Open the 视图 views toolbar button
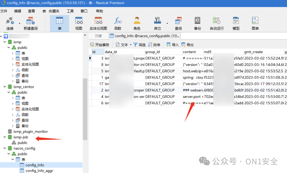 (79, 23)
